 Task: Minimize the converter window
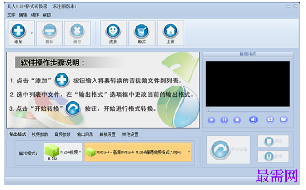coord(288,6)
